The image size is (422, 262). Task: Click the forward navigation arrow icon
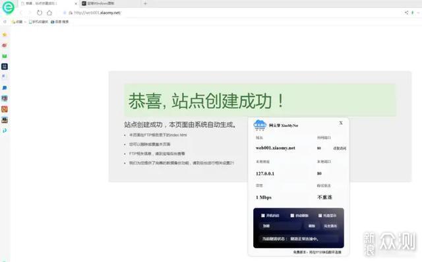pos(30,13)
